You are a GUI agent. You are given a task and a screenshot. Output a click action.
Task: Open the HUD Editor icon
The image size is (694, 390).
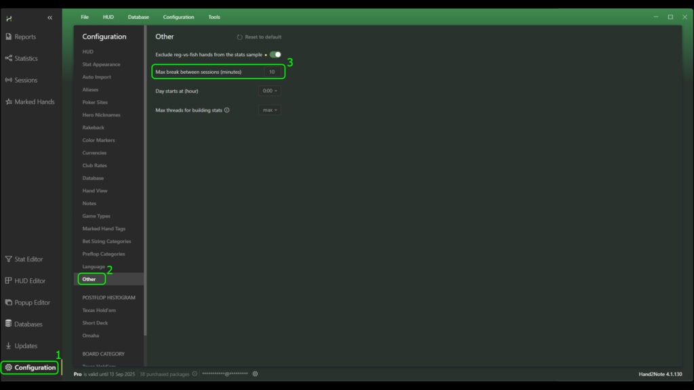(9, 281)
